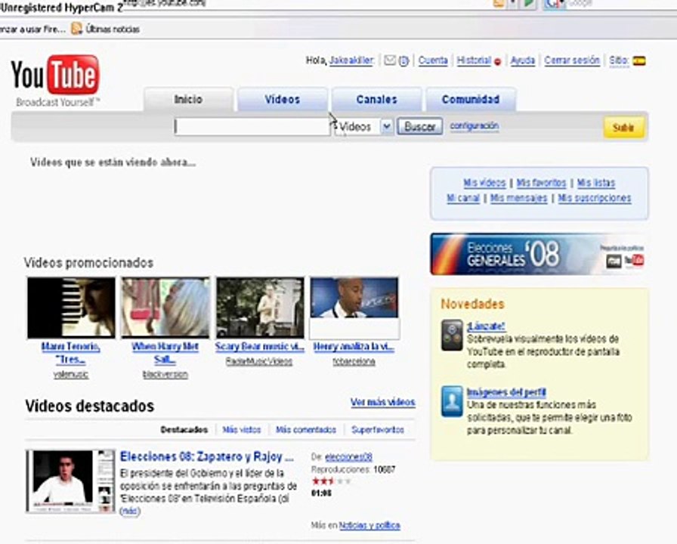Click the browser address bar URL
Viewport: 677px width, 544px height.
164,4
